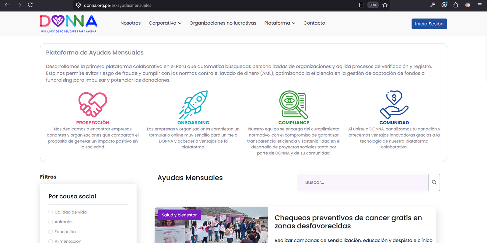Viewport: 487px width, 243px height.
Task: Click the ONBOARDING heading
Action: tap(193, 123)
